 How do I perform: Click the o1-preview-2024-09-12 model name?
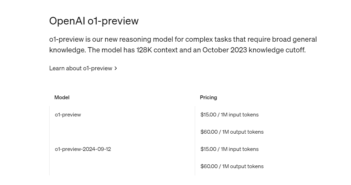[x=83, y=149]
